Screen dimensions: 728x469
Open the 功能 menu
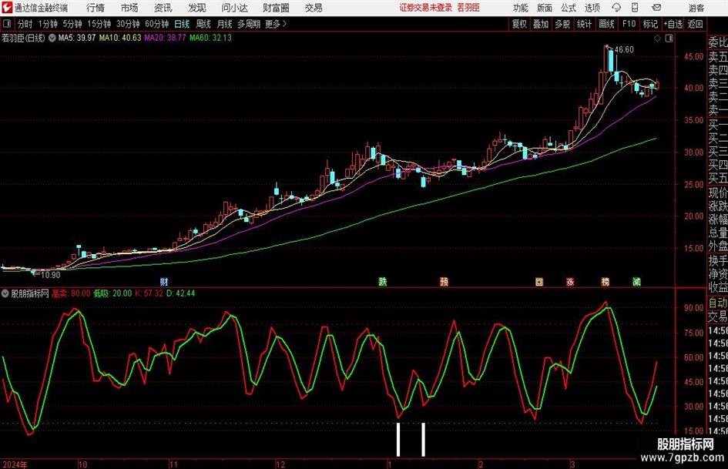521,8
